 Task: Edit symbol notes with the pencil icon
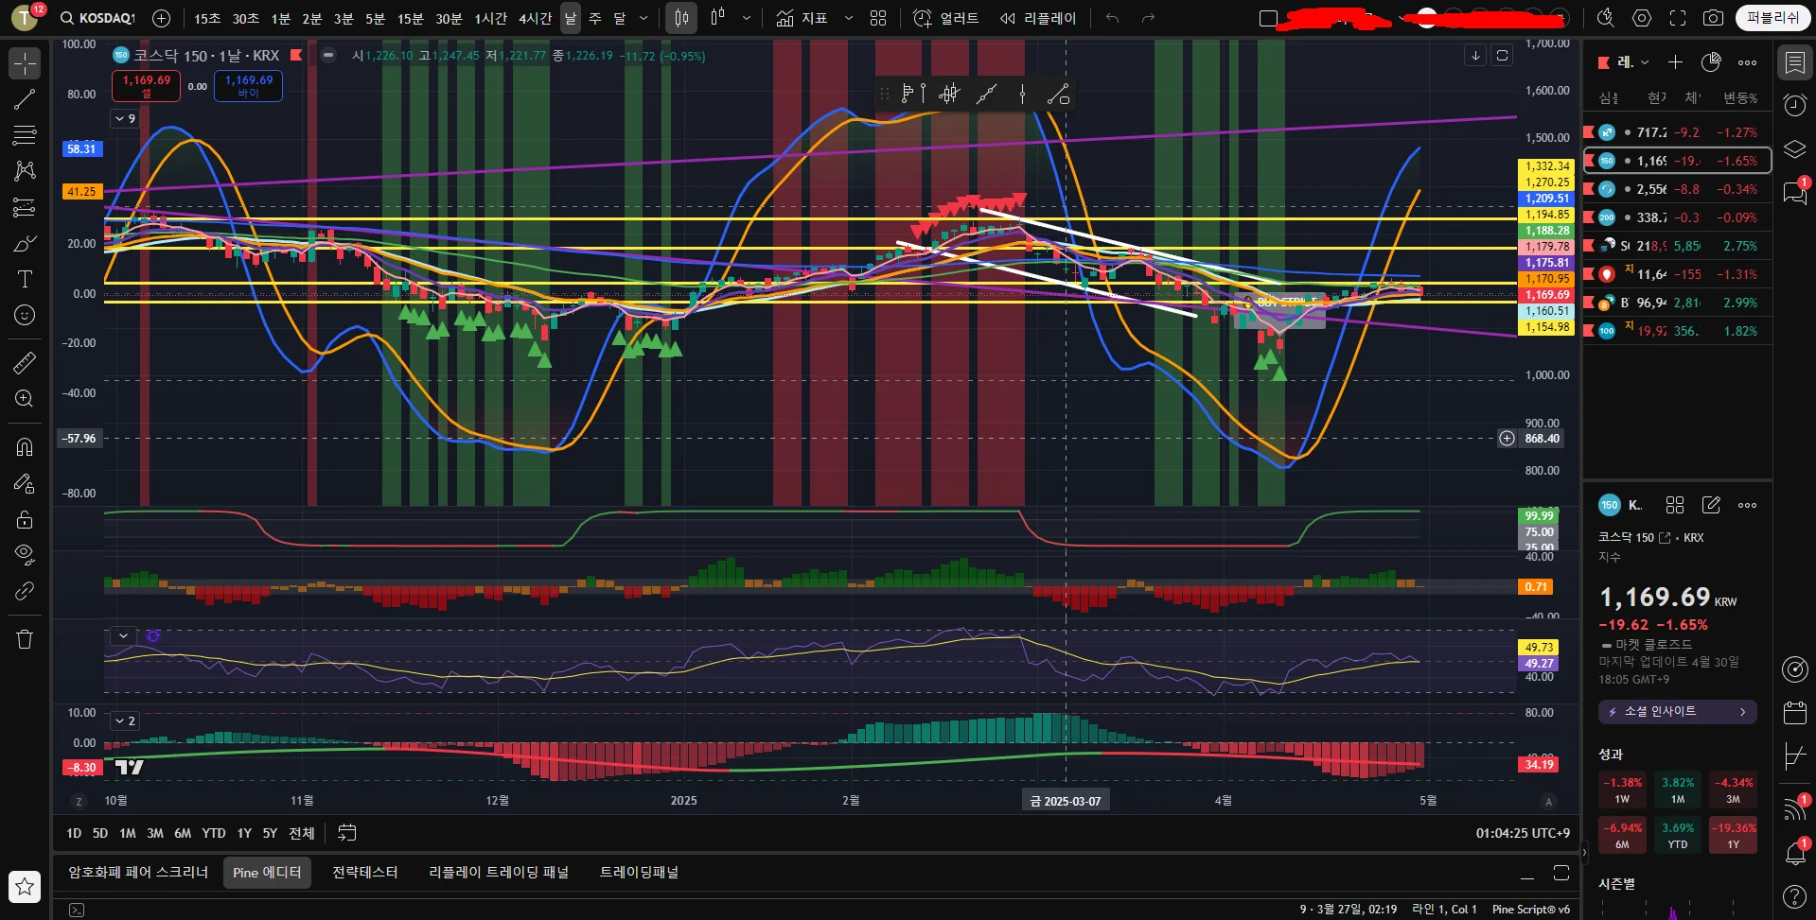(x=1711, y=505)
